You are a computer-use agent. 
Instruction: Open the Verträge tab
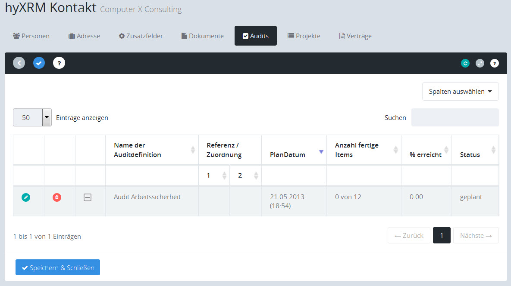(355, 36)
